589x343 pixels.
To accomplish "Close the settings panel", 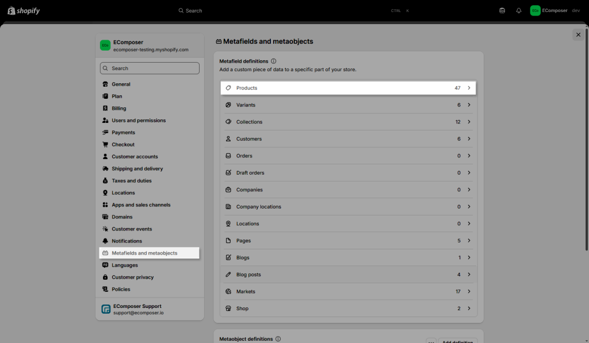I will (578, 34).
